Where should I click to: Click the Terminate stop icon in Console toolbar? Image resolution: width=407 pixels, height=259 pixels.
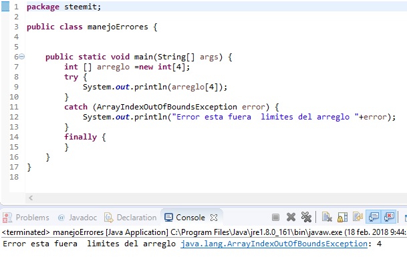tap(275, 217)
